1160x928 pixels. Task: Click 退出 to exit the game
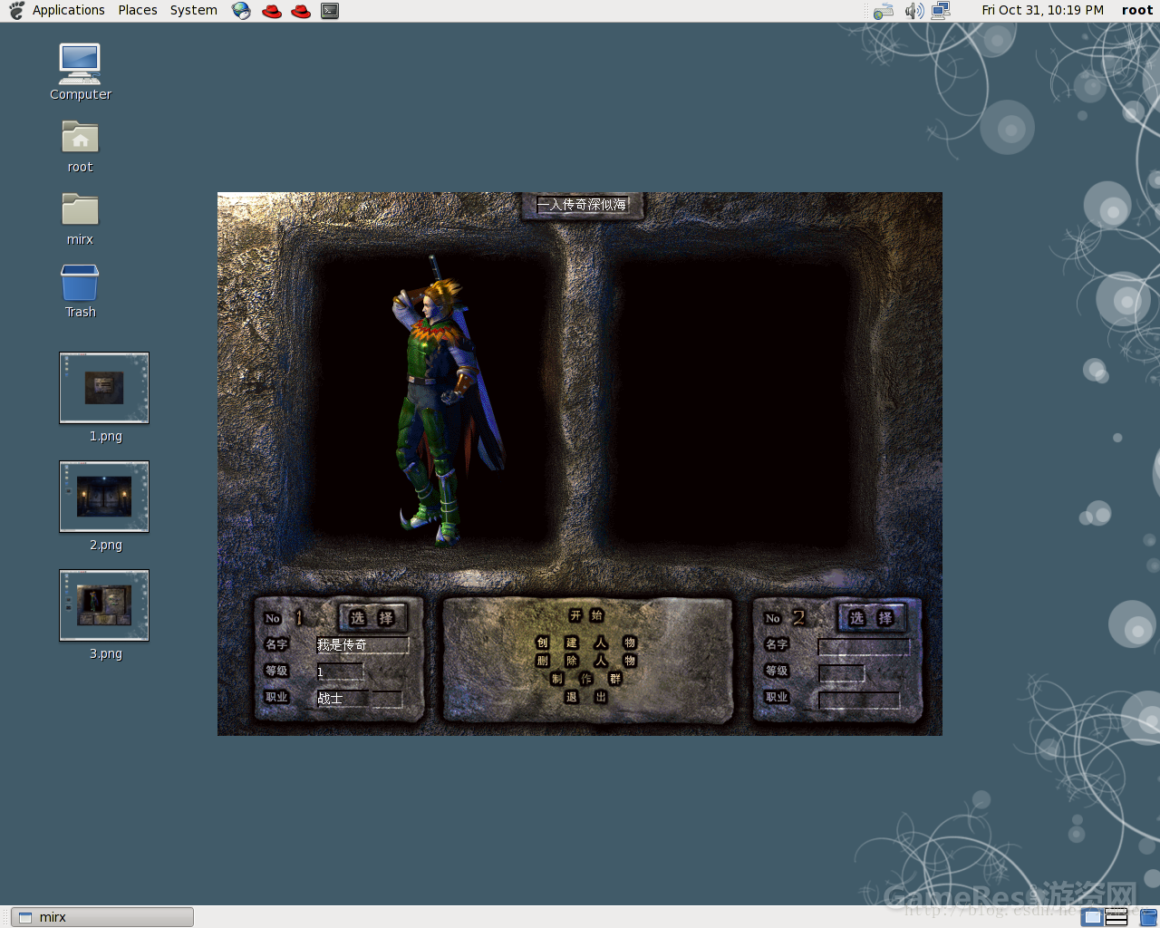pyautogui.click(x=586, y=697)
